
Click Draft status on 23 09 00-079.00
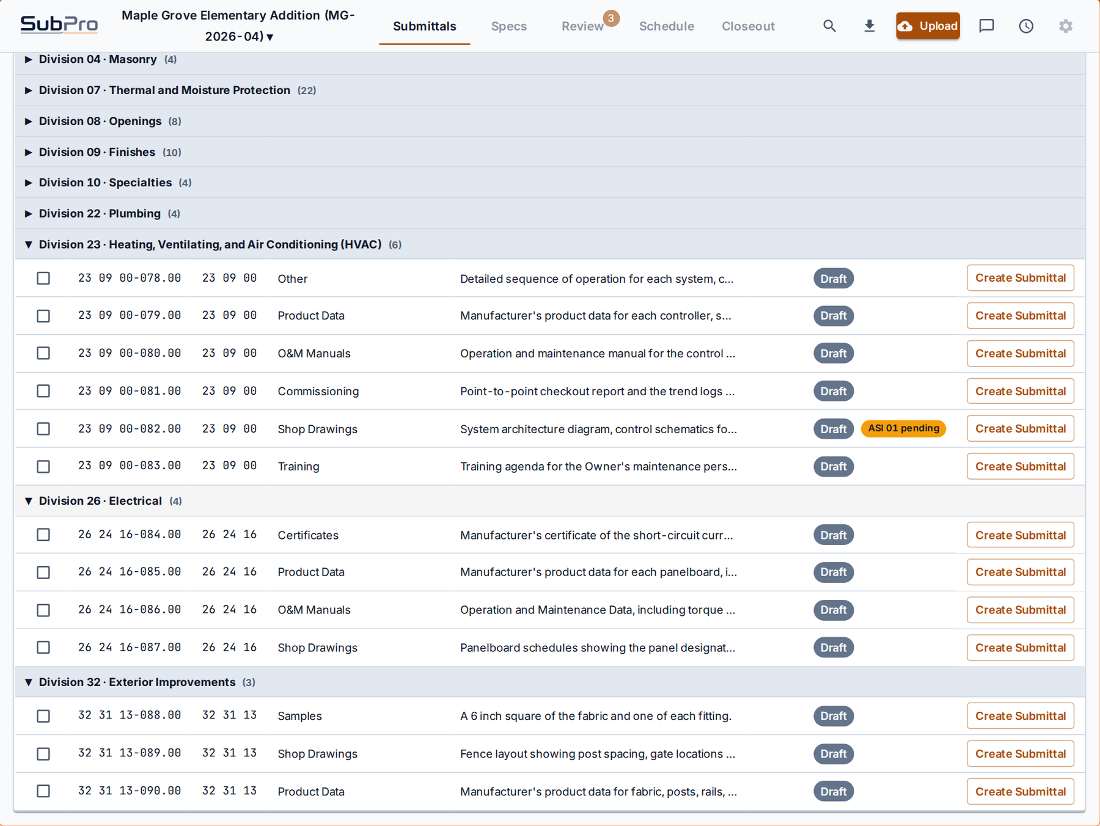pyautogui.click(x=834, y=316)
